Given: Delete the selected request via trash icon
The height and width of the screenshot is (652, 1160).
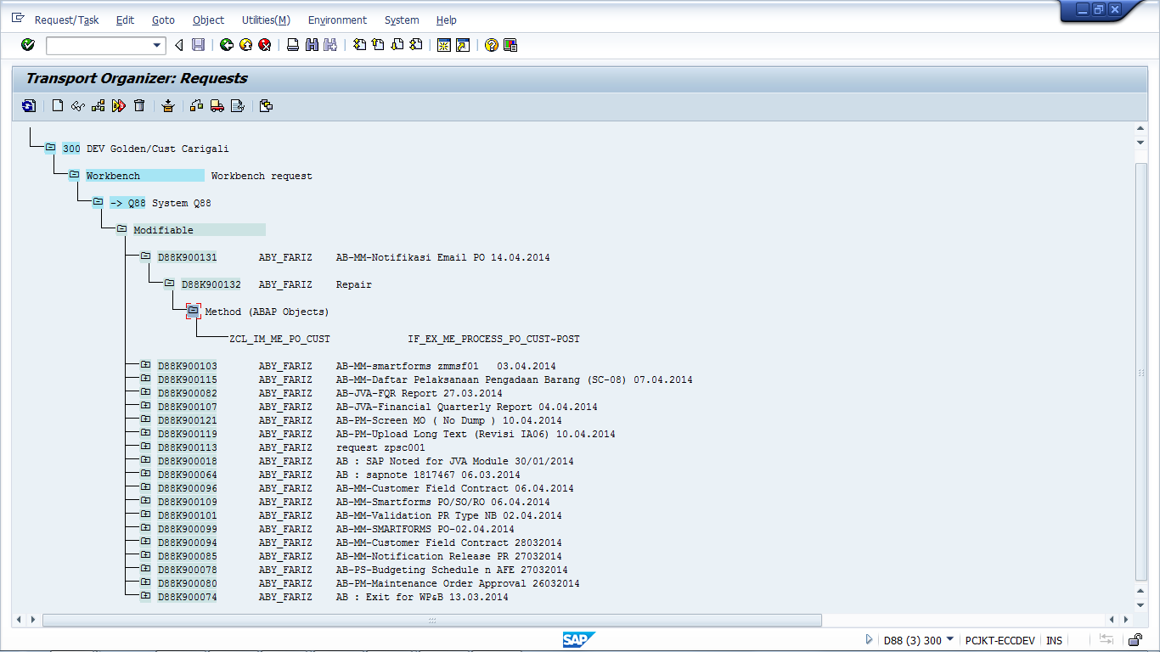Looking at the screenshot, I should 139,105.
